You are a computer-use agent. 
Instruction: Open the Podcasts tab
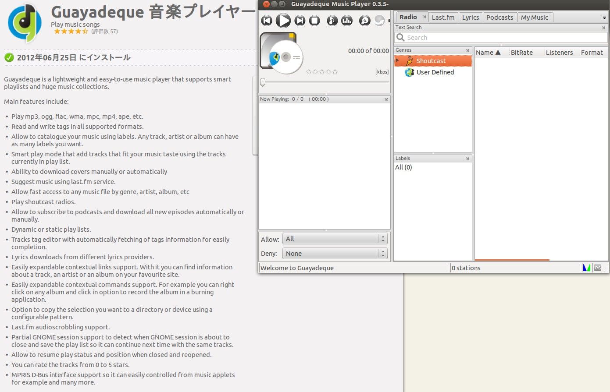pyautogui.click(x=499, y=18)
